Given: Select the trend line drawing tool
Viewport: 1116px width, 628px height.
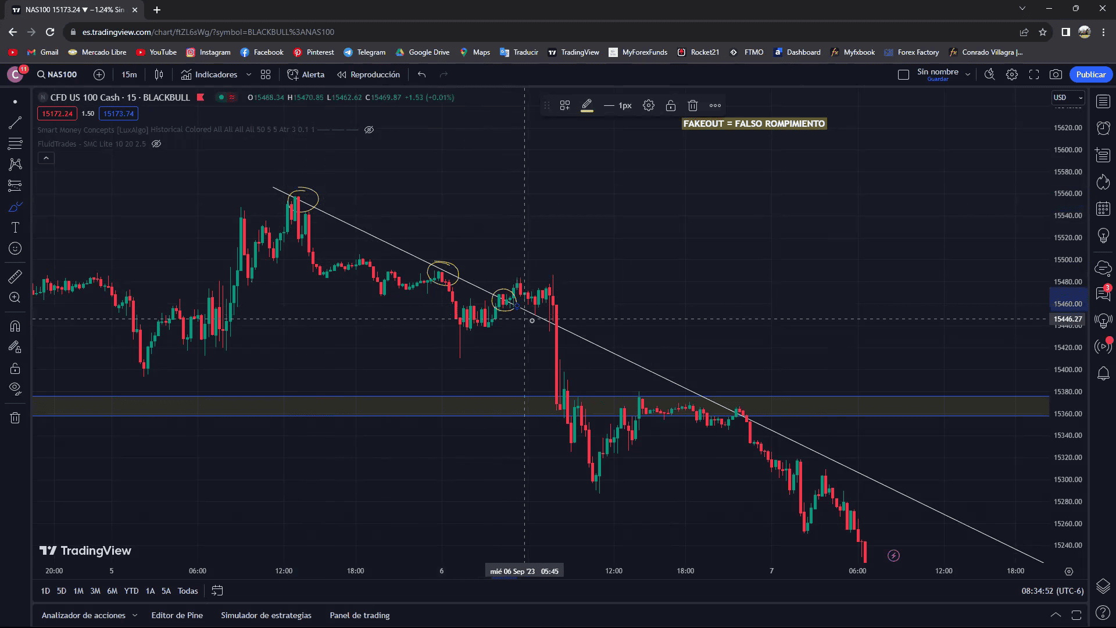Looking at the screenshot, I should tap(15, 123).
